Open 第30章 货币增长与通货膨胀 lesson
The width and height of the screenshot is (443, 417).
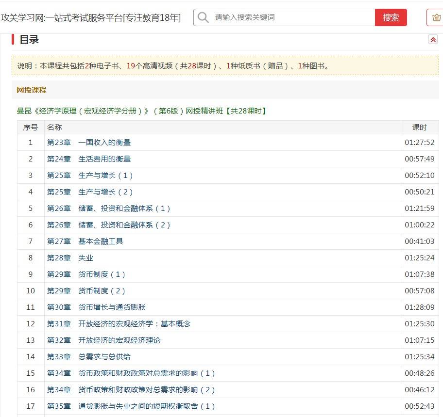coord(96,307)
